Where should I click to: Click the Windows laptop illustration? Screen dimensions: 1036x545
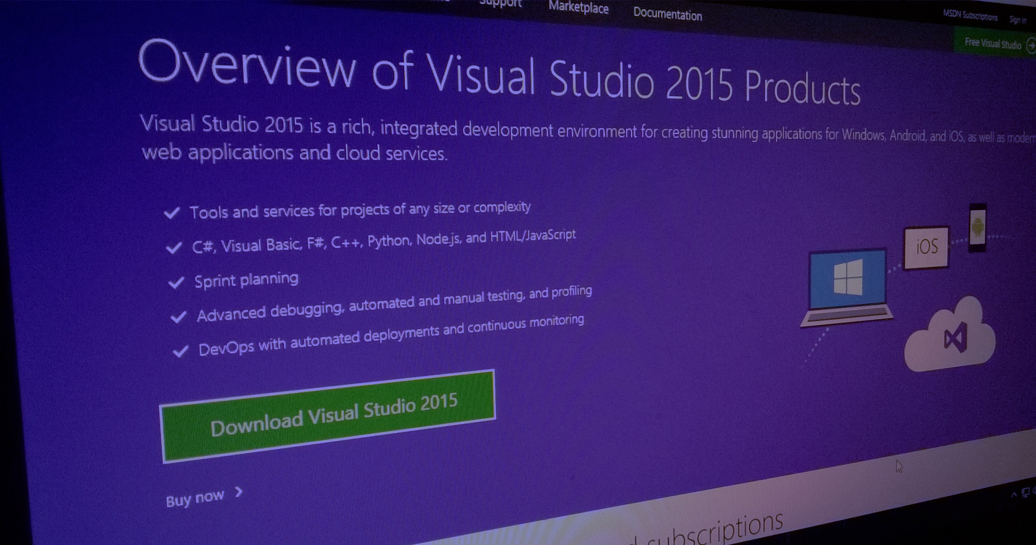847,289
